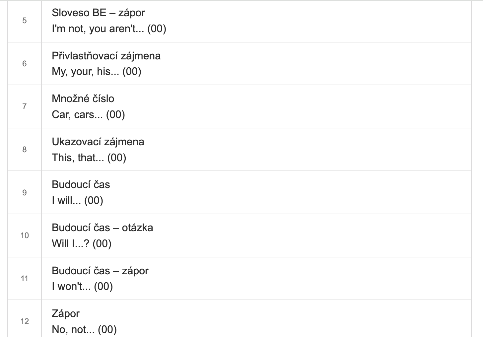Open the "Přivlastňovací zájmena" lesson
This screenshot has width=483, height=337.
[x=106, y=56]
